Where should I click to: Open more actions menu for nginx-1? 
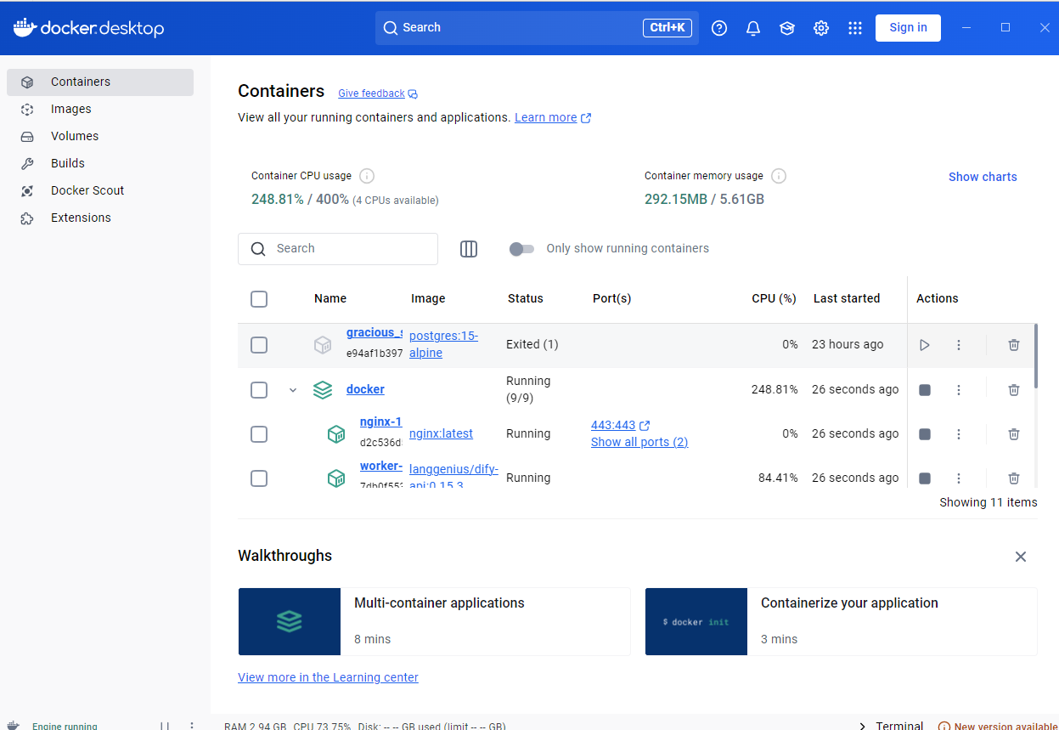tap(959, 434)
